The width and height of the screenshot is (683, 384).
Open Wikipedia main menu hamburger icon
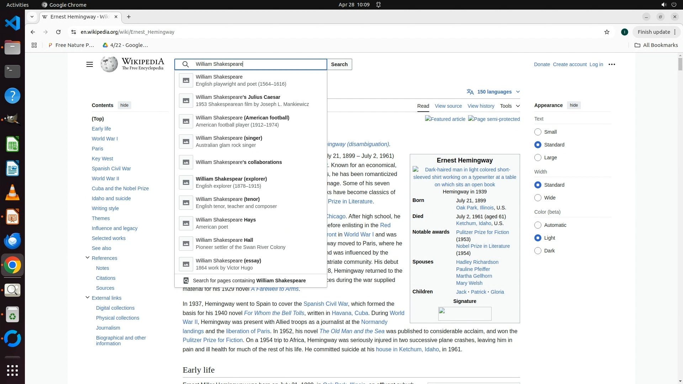click(89, 64)
